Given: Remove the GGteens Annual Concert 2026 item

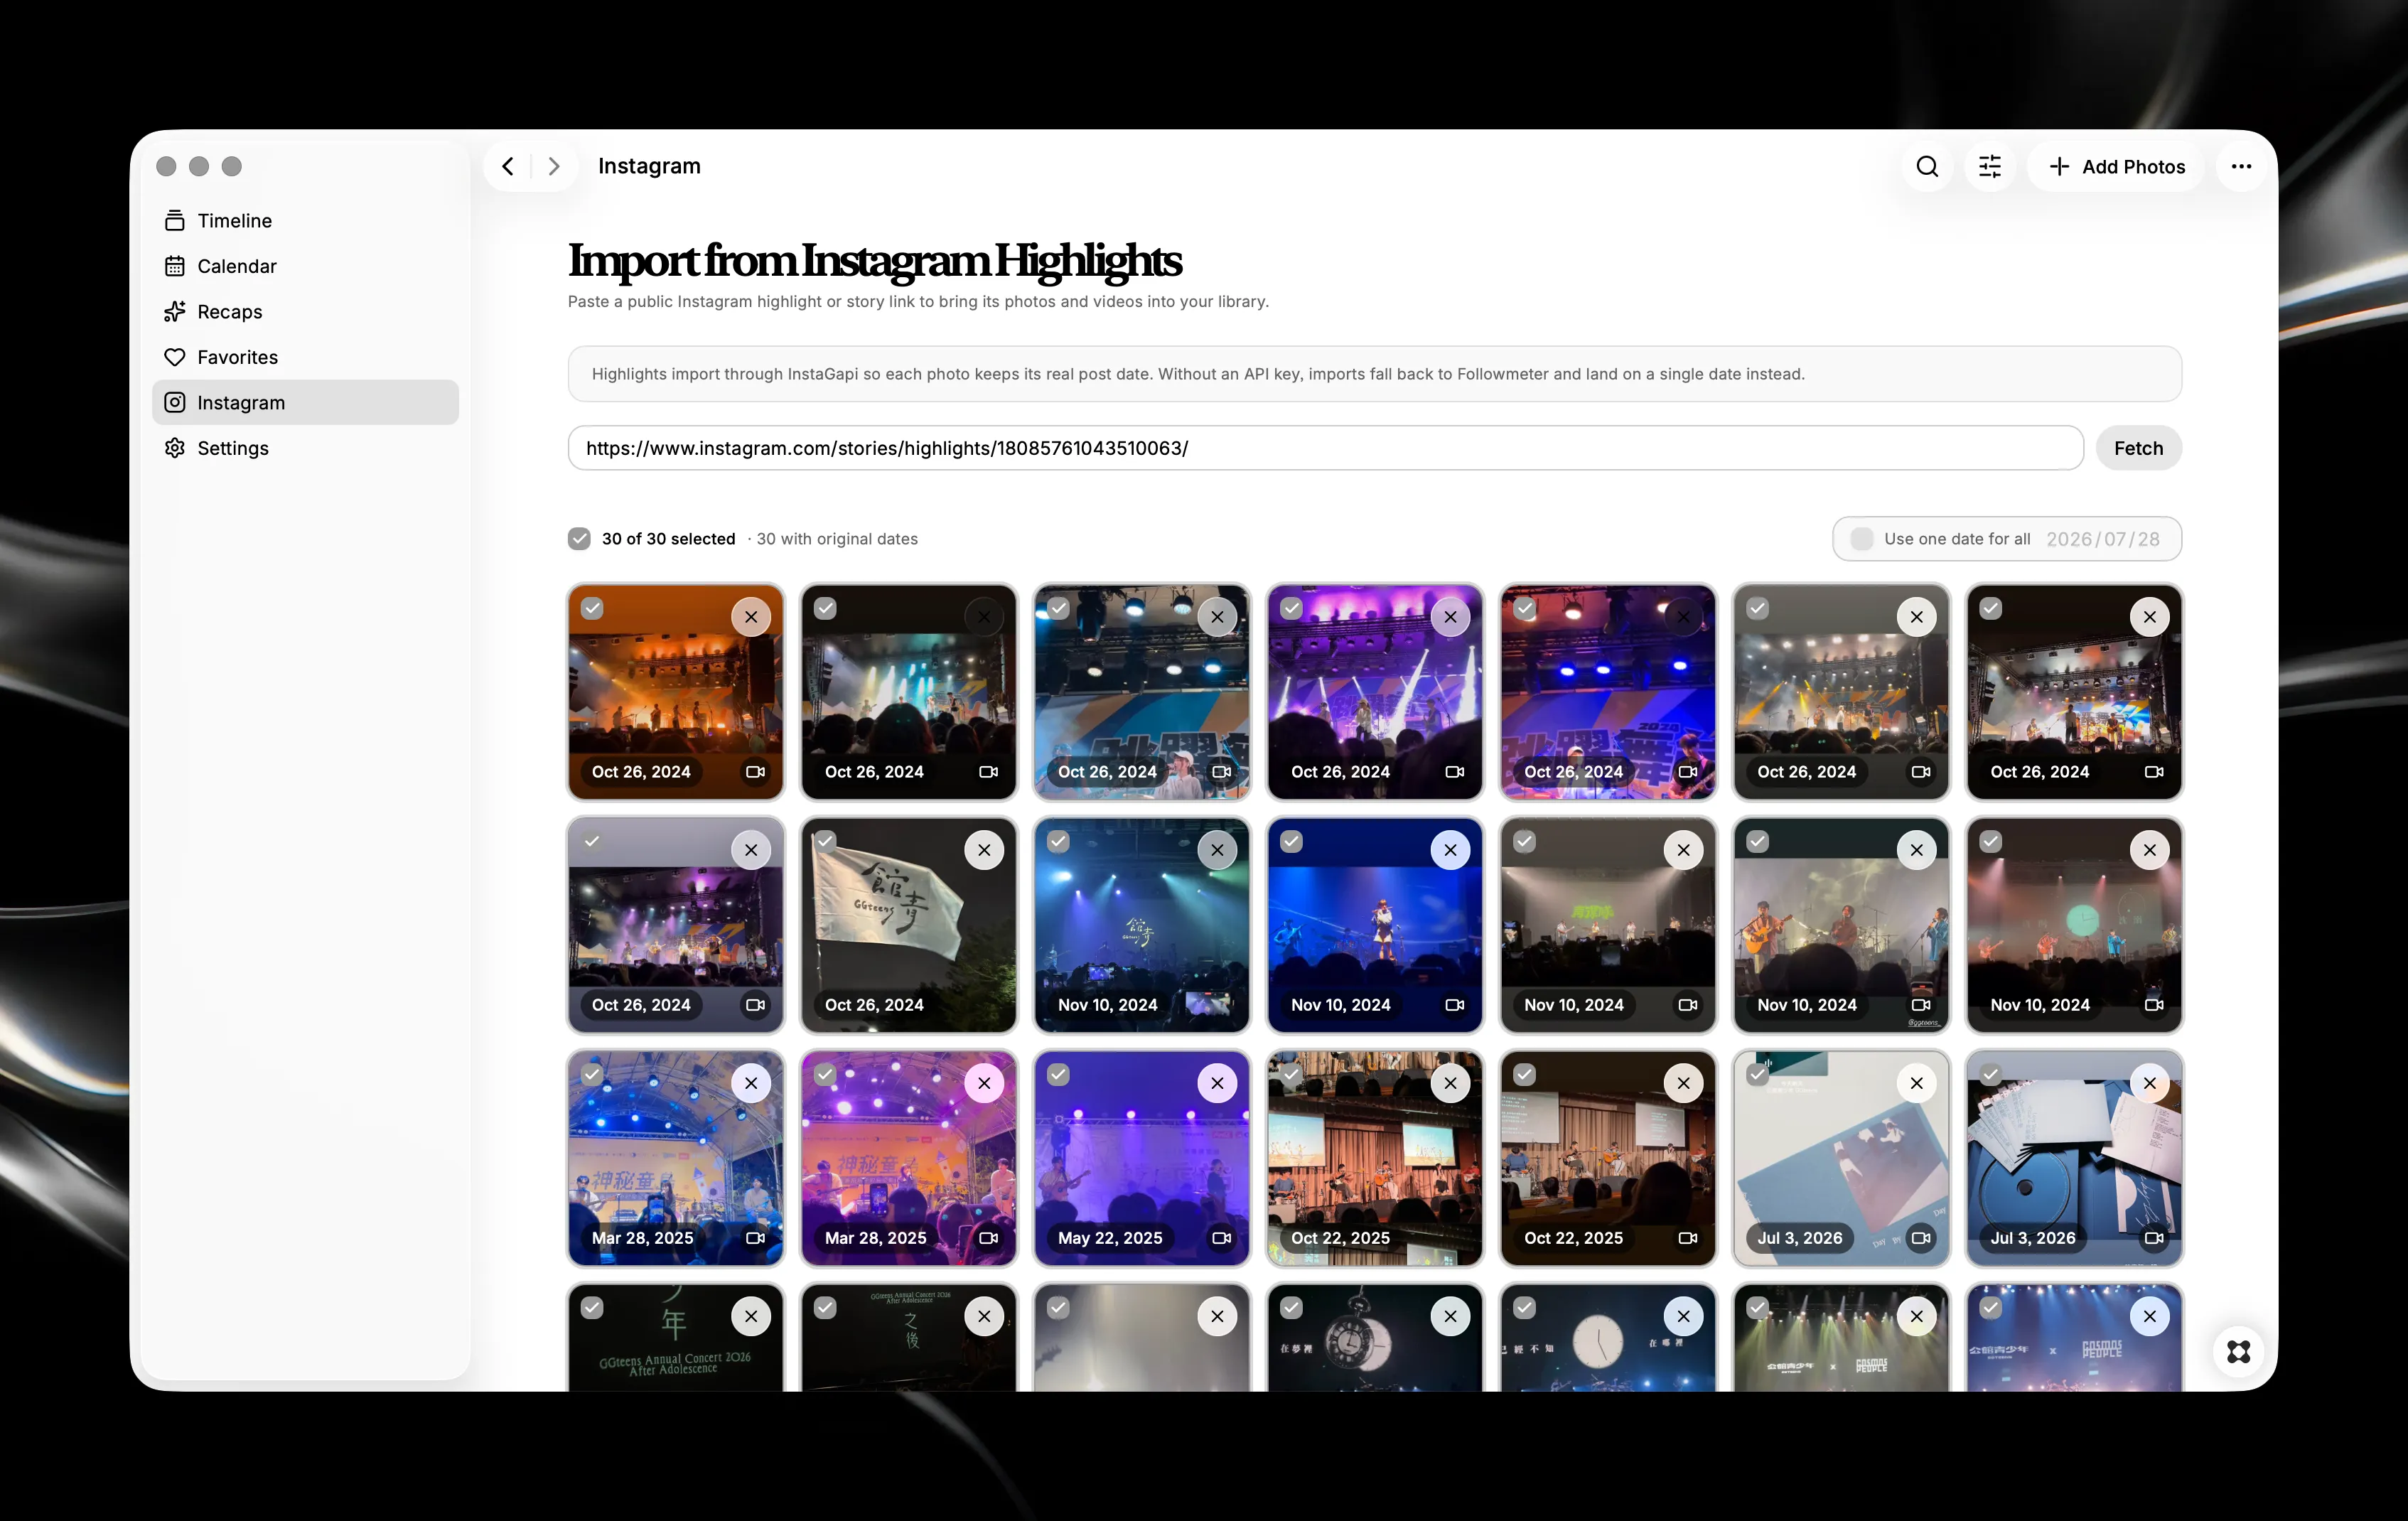Looking at the screenshot, I should [751, 1316].
